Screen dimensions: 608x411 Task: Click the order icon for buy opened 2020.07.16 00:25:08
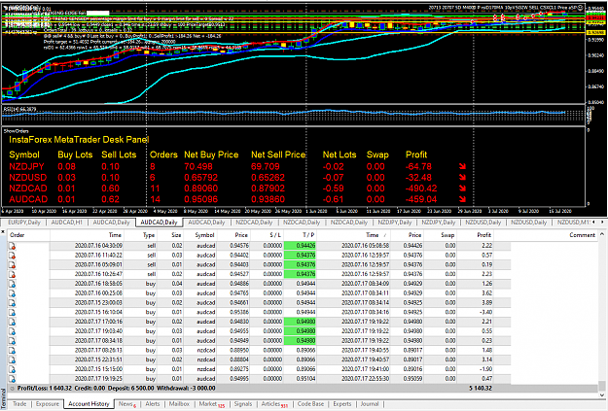point(13,293)
